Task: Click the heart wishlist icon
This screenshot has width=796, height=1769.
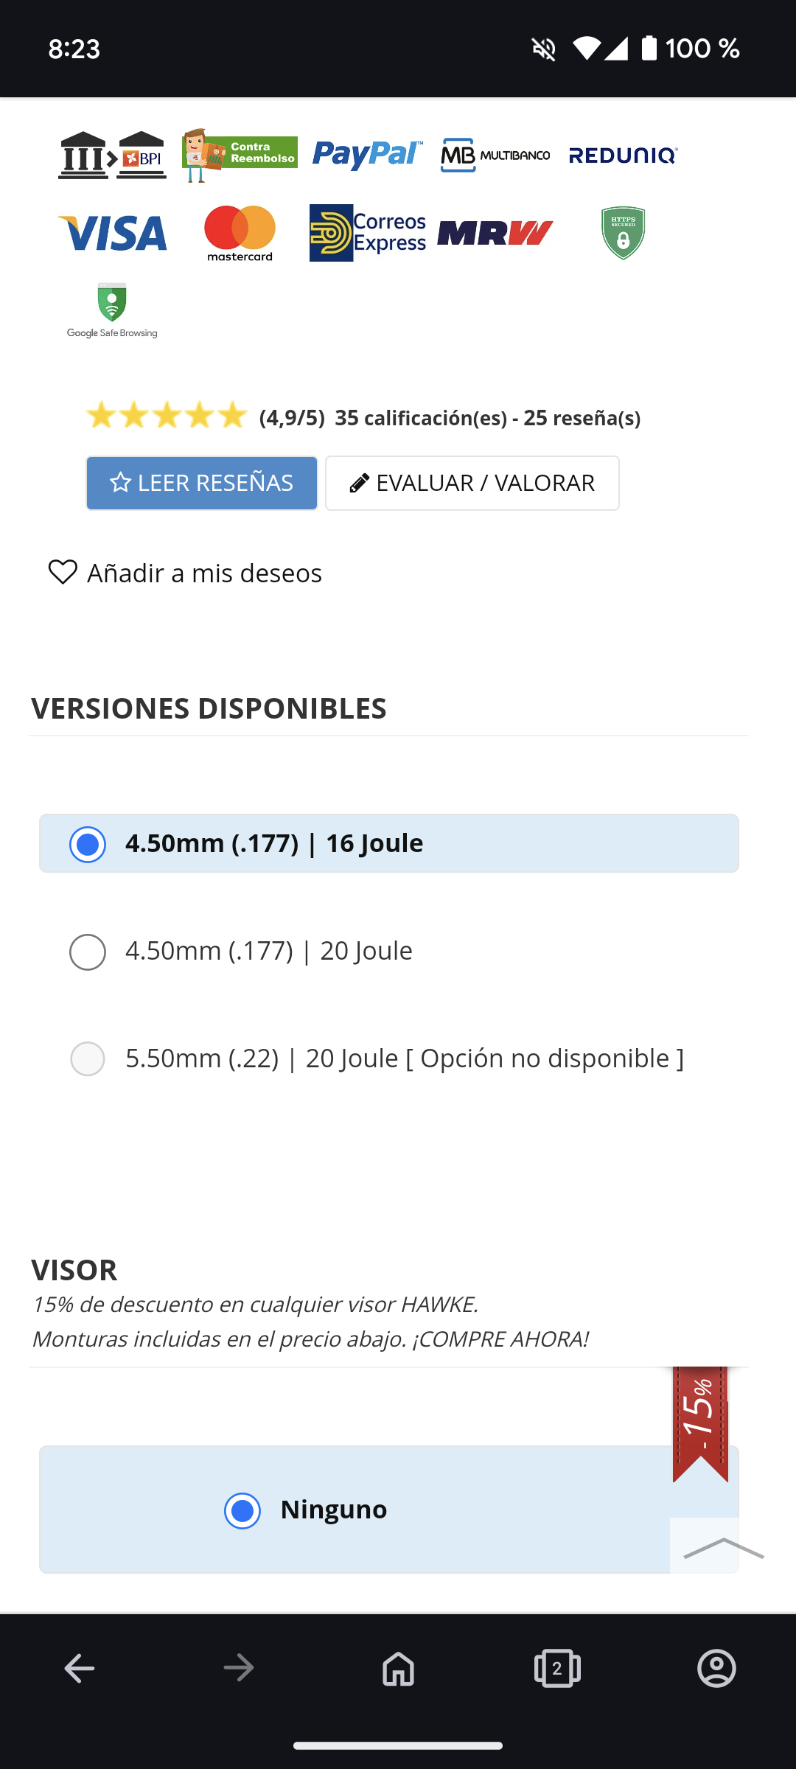Action: 63,572
